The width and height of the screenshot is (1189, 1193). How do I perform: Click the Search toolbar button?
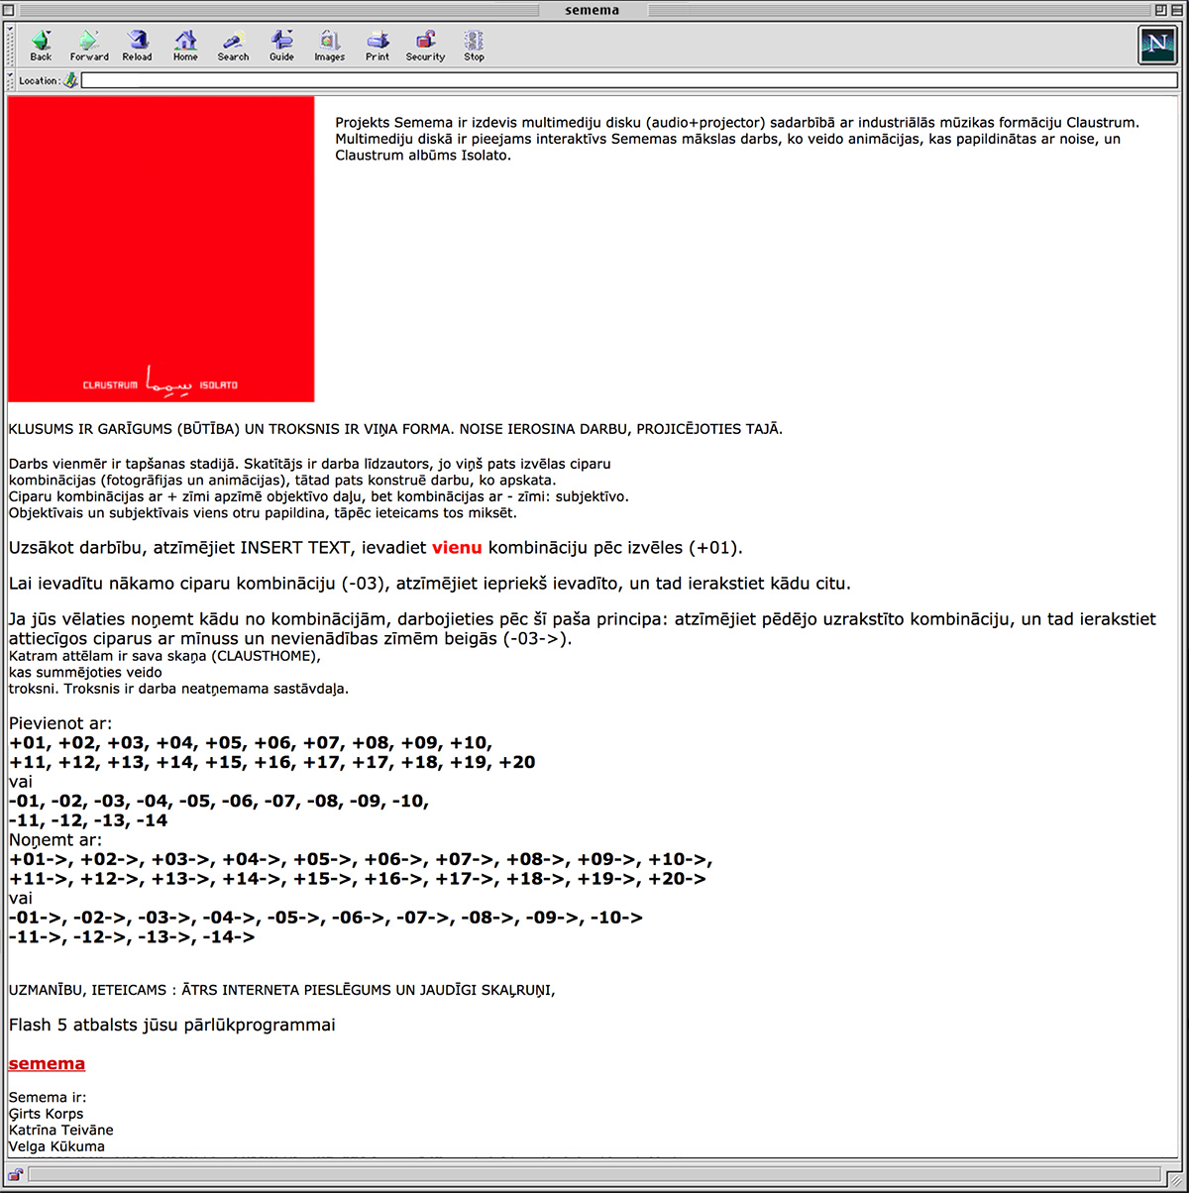(x=233, y=46)
